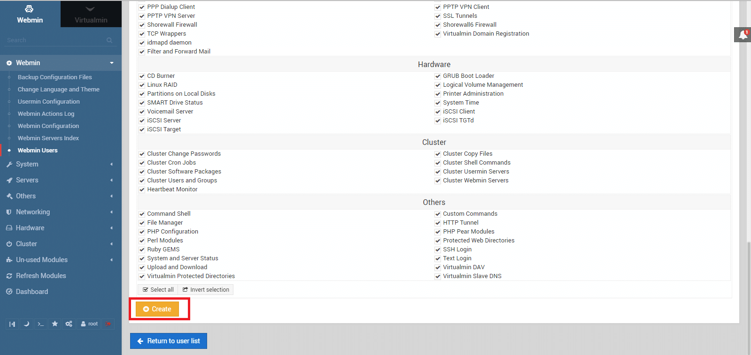The image size is (751, 355).
Task: Switch to the Virtualmin tab
Action: click(x=91, y=14)
